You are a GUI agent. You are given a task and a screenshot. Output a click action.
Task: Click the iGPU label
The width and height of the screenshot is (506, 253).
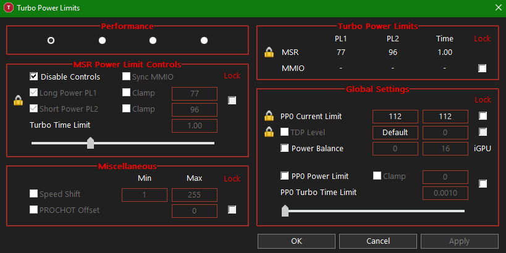click(x=483, y=148)
